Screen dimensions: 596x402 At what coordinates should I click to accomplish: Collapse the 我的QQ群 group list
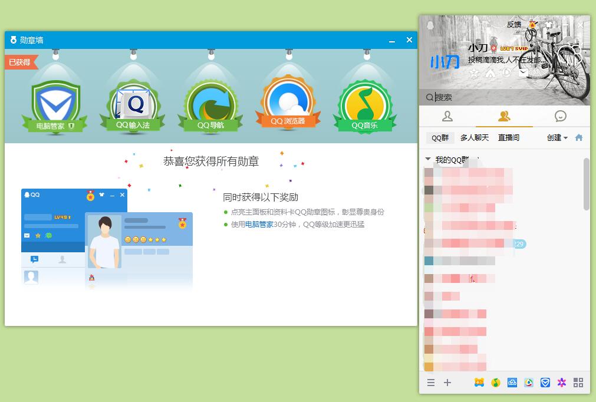coord(429,160)
